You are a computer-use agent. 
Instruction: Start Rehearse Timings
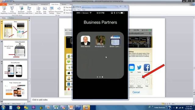51,10
